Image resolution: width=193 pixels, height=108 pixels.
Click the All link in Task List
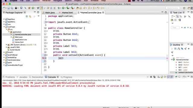[185, 28]
